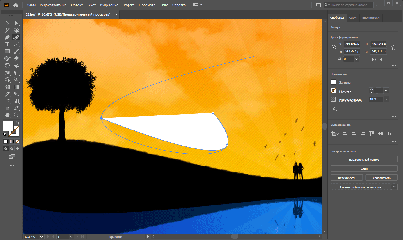403x240 pixels.
Task: Click the Непрозрачность value field
Action: [376, 99]
